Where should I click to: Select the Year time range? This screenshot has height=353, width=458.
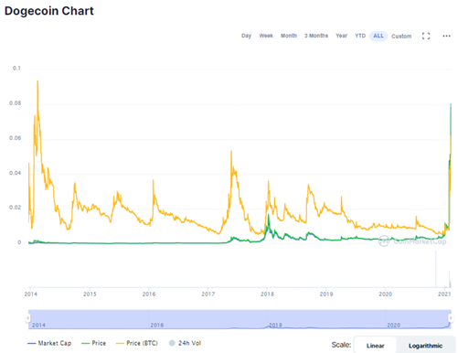(341, 36)
